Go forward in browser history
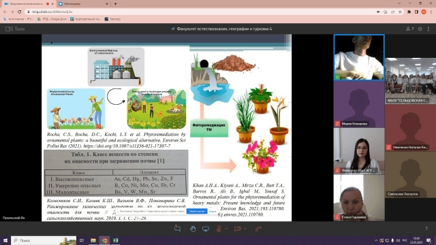Screen dimensions: 436x245 [12, 12]
